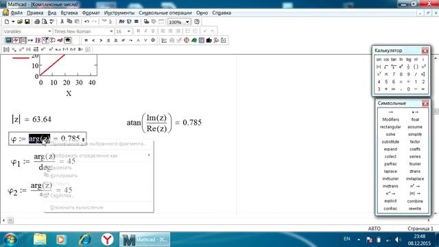
Task: Insert polar plot from graph toolbar
Action: (187, 40)
